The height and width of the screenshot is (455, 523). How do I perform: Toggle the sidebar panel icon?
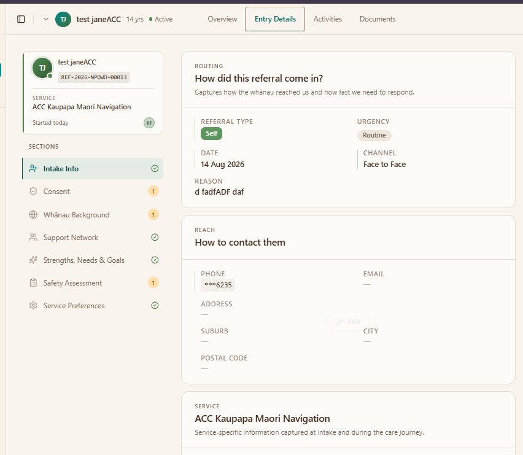[21, 20]
